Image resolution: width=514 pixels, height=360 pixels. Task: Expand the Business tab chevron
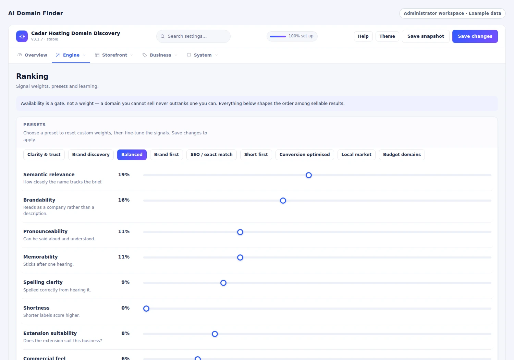point(176,55)
